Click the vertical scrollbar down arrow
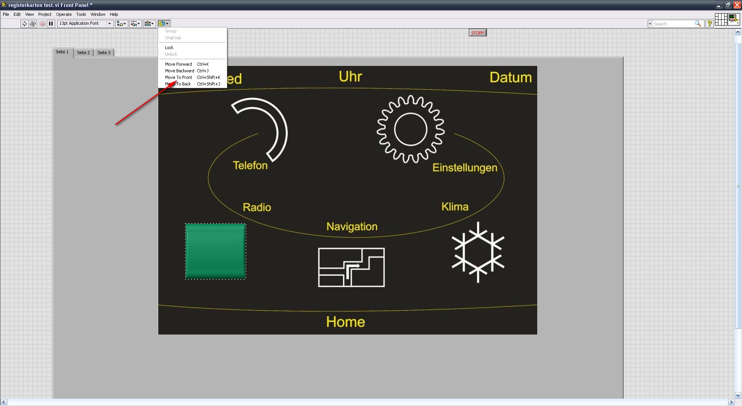Screen dimensions: 742x406 pos(738,395)
